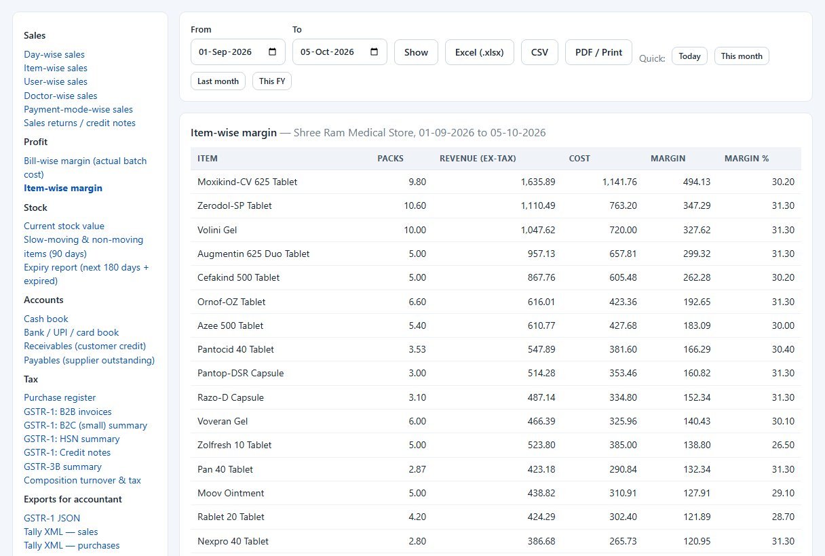
Task: Open Purchase register
Action: [60, 397]
